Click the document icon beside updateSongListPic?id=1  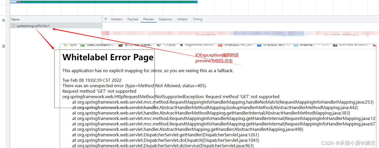pyautogui.click(x=14, y=26)
